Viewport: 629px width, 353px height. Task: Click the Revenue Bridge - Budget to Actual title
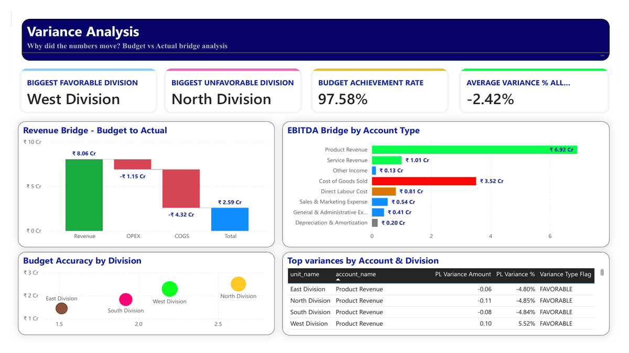coord(95,130)
